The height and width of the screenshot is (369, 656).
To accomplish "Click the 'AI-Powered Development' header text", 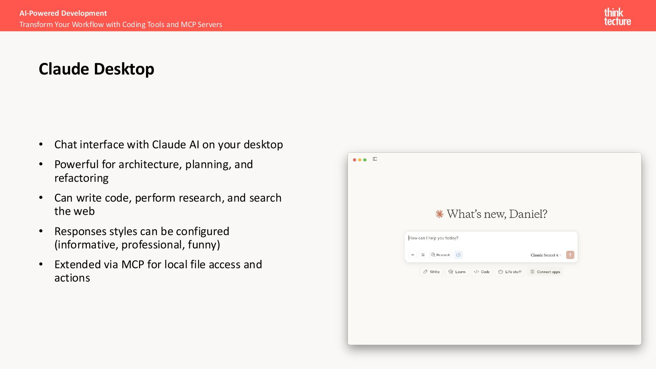I will 63,13.
